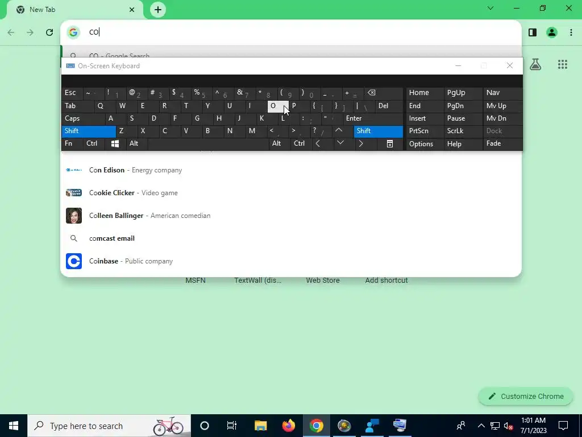Image resolution: width=582 pixels, height=437 pixels.
Task: Select the comcast email suggestion
Action: click(291, 238)
